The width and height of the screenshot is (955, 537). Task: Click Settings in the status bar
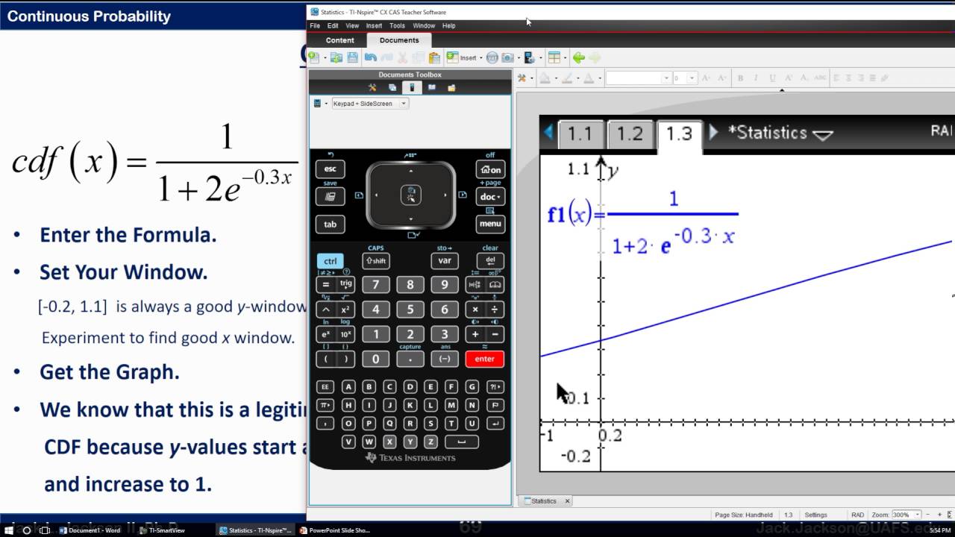[x=815, y=515]
